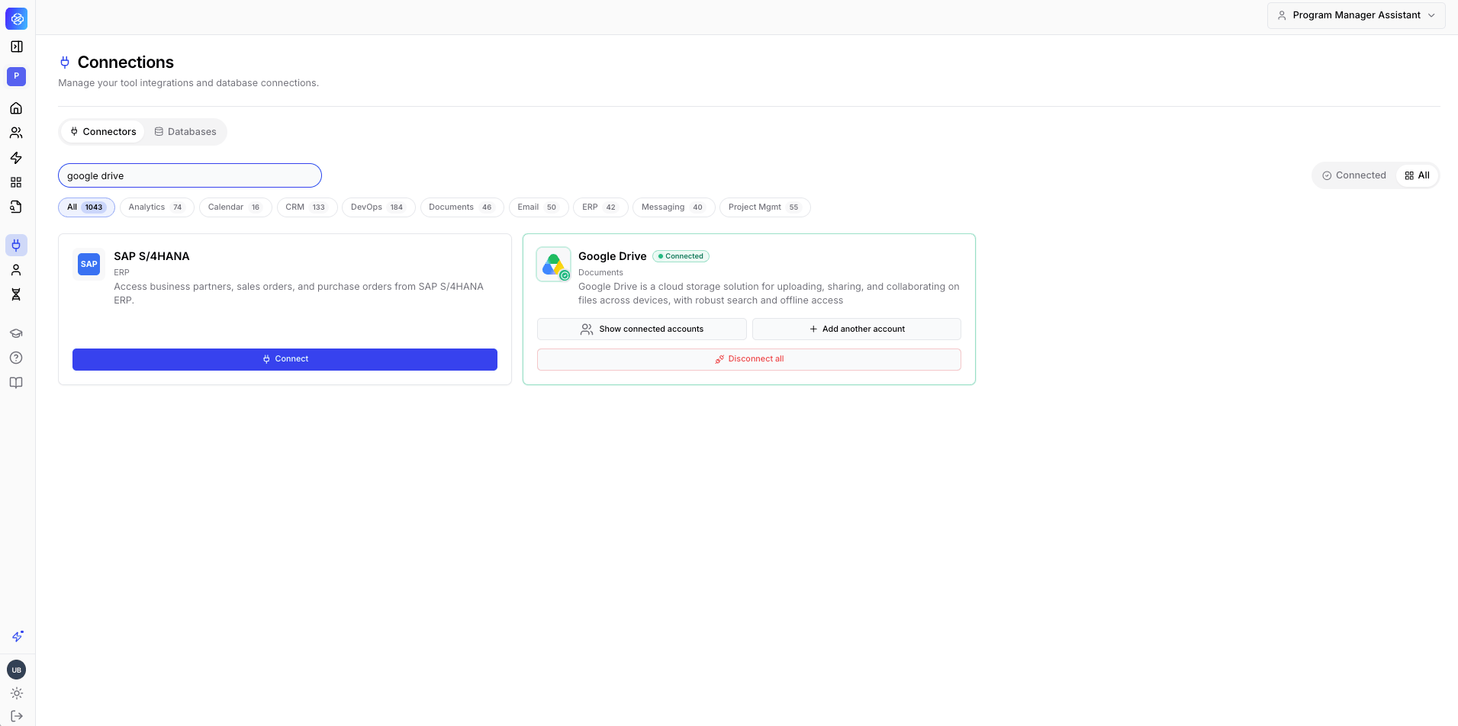
Task: Click the SAP logo icon
Action: pos(89,265)
